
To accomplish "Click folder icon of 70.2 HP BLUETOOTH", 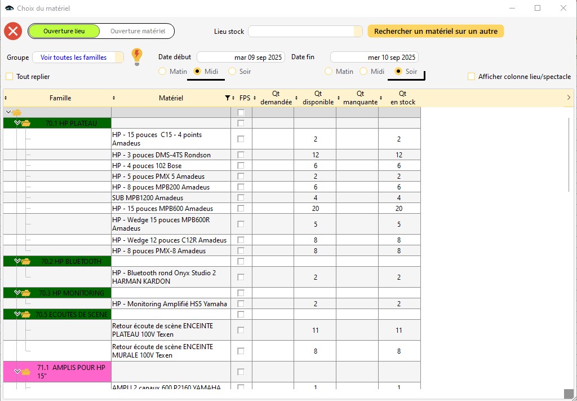I will pos(26,262).
